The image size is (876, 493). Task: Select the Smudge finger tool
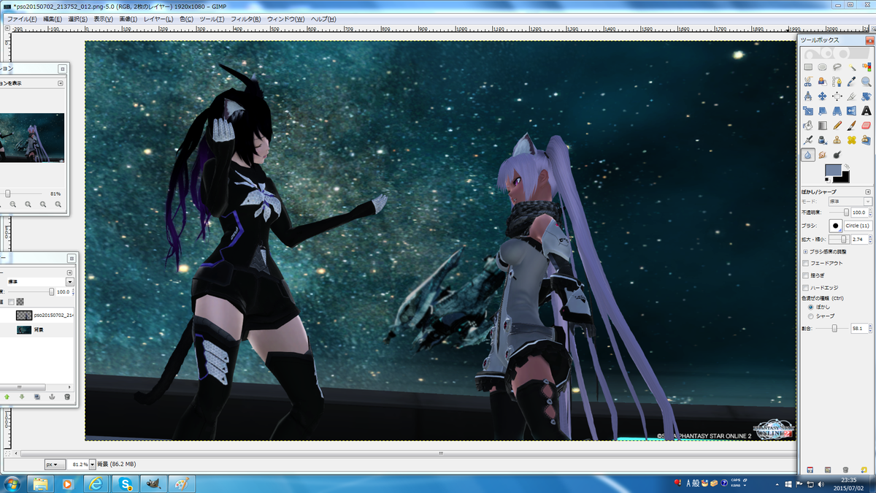pyautogui.click(x=822, y=155)
